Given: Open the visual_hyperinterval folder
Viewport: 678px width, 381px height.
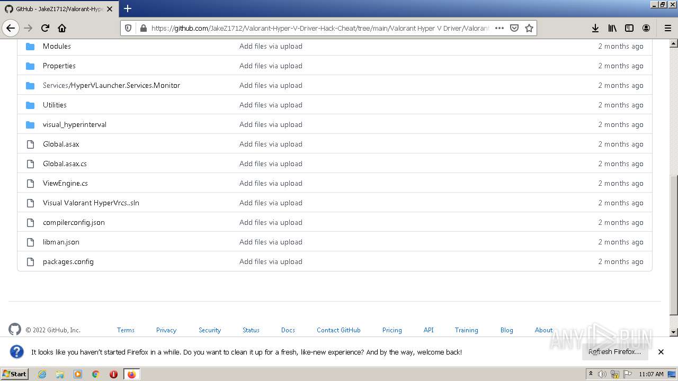Looking at the screenshot, I should 75,124.
